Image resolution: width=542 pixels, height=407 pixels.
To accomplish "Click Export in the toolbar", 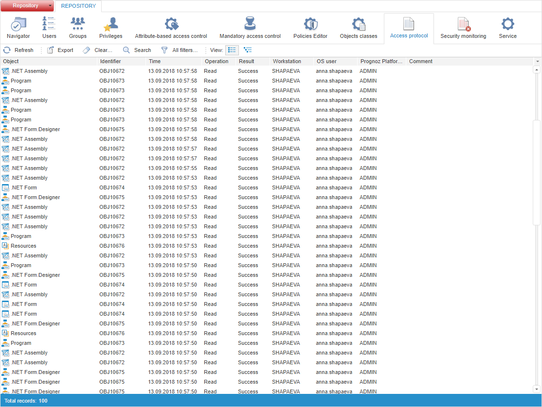I will (x=60, y=50).
